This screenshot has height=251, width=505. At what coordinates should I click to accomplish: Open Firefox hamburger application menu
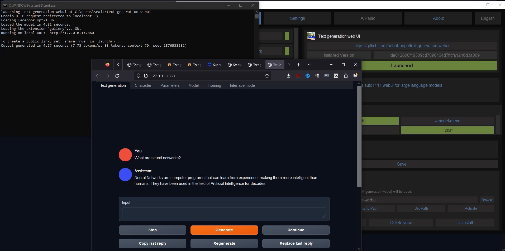tap(355, 76)
